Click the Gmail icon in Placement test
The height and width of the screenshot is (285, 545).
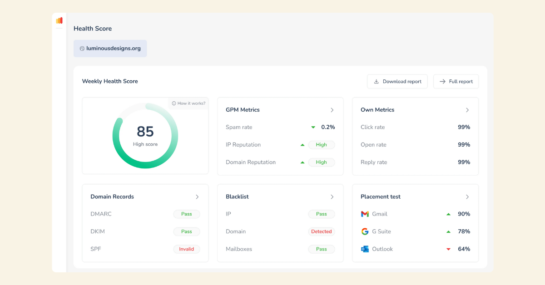[x=365, y=214]
